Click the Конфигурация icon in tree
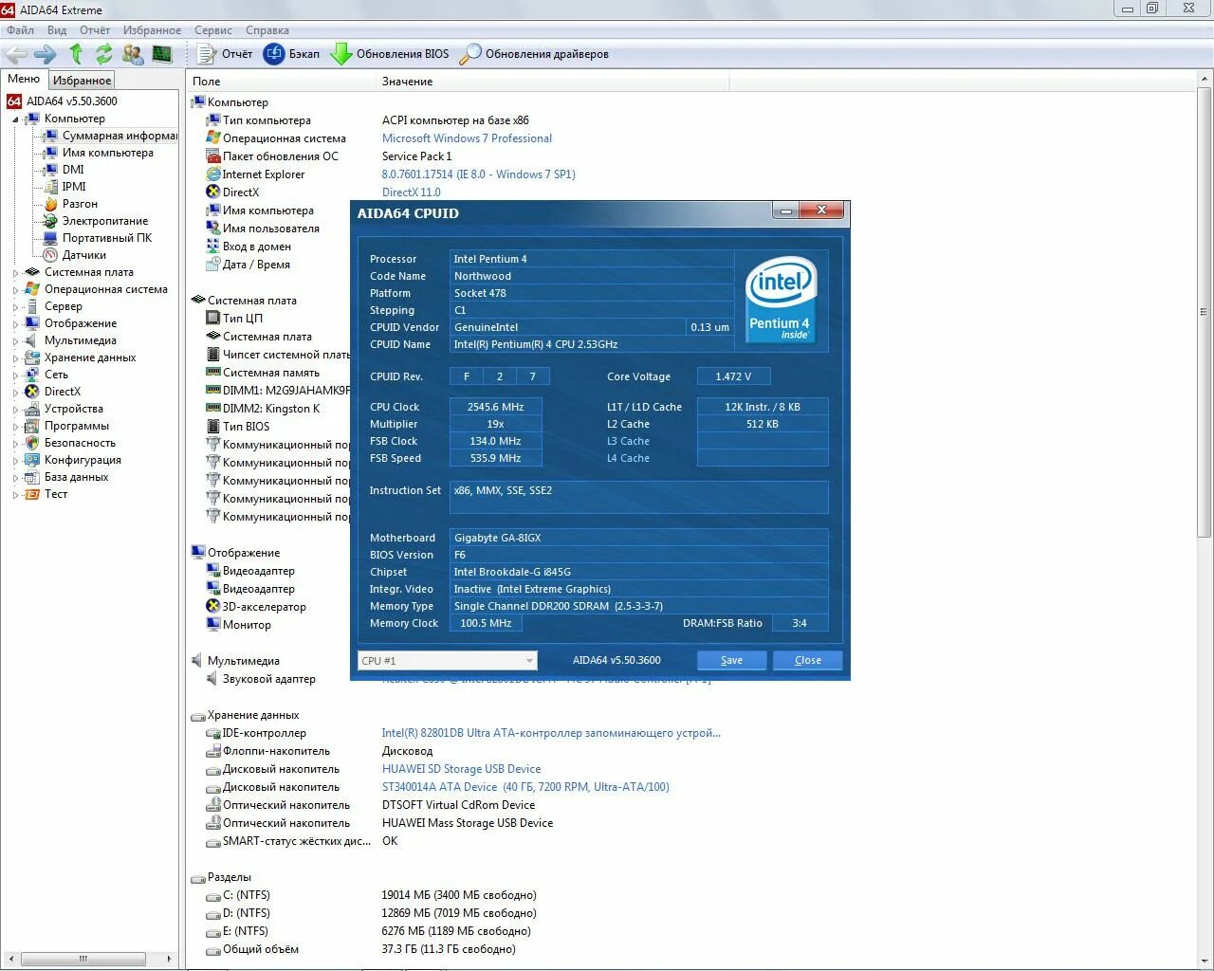The image size is (1214, 971). (32, 460)
